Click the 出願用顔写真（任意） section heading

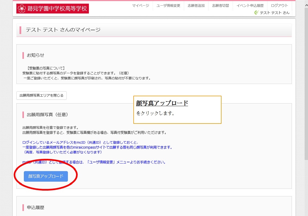(47, 115)
